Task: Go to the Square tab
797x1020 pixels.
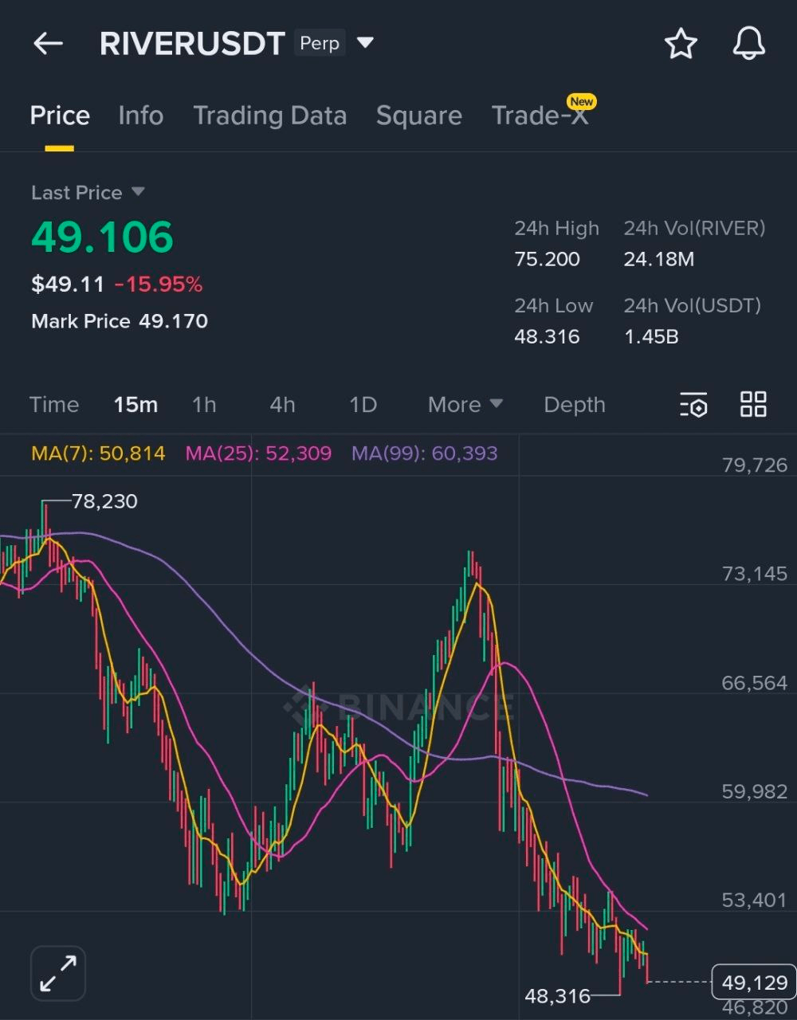Action: click(x=418, y=116)
